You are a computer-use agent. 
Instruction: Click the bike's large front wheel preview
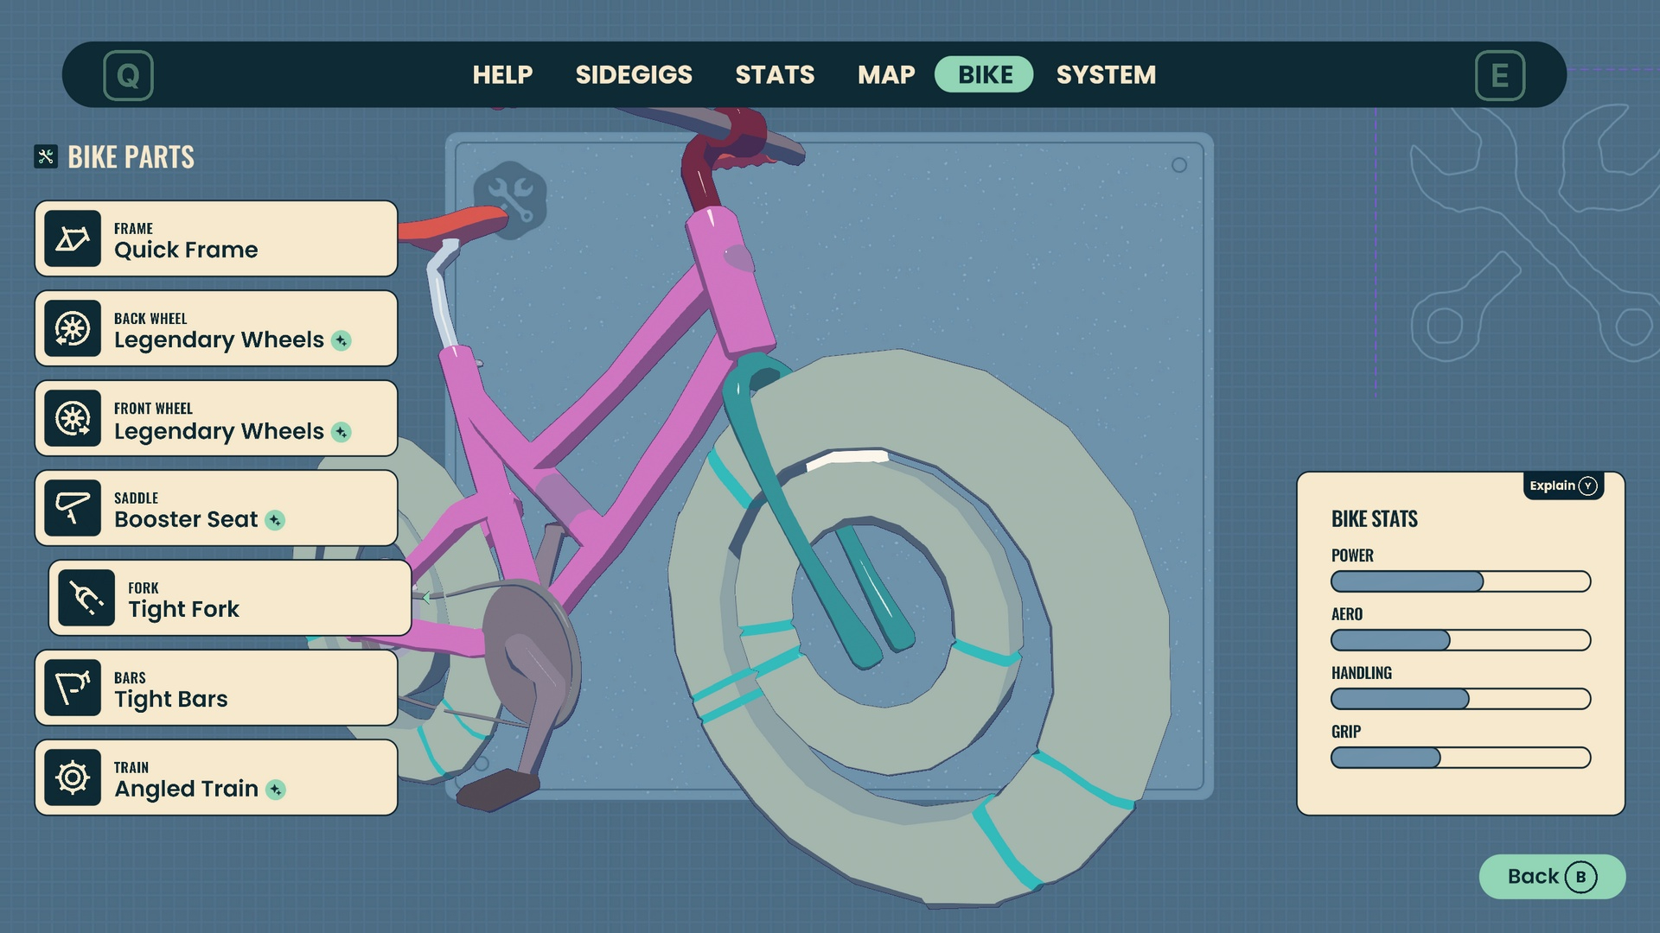(919, 629)
